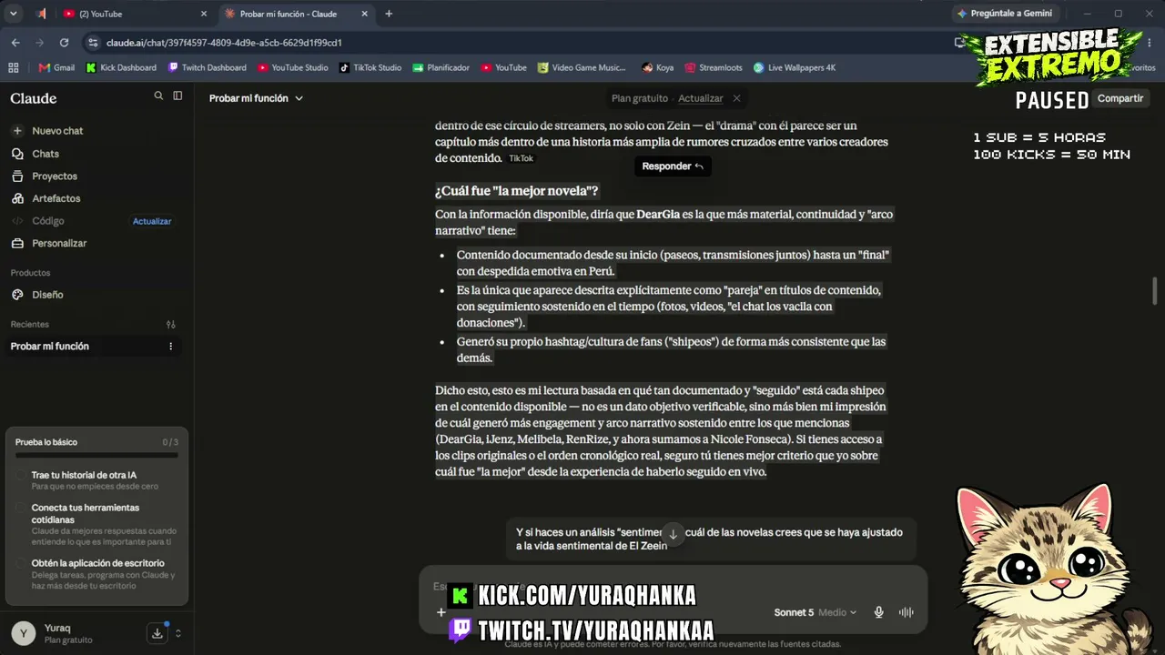
Task: Open site information icon in address bar
Action: click(x=92, y=43)
